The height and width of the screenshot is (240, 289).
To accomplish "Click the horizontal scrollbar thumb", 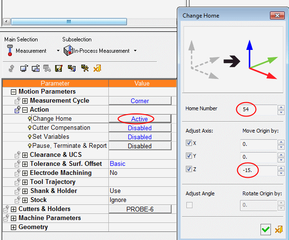I will tap(68, 21).
